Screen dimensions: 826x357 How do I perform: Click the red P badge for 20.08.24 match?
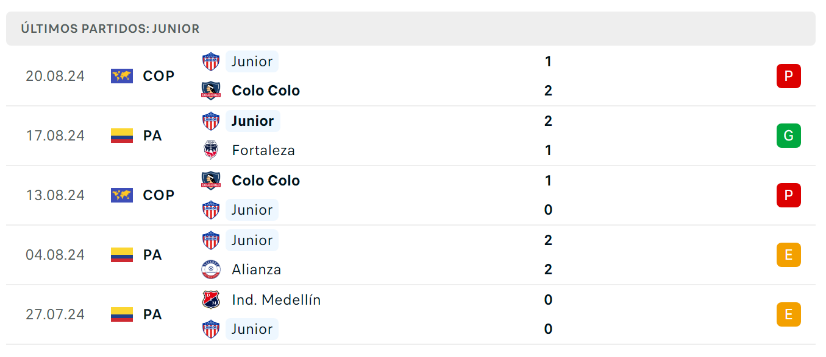(x=788, y=76)
